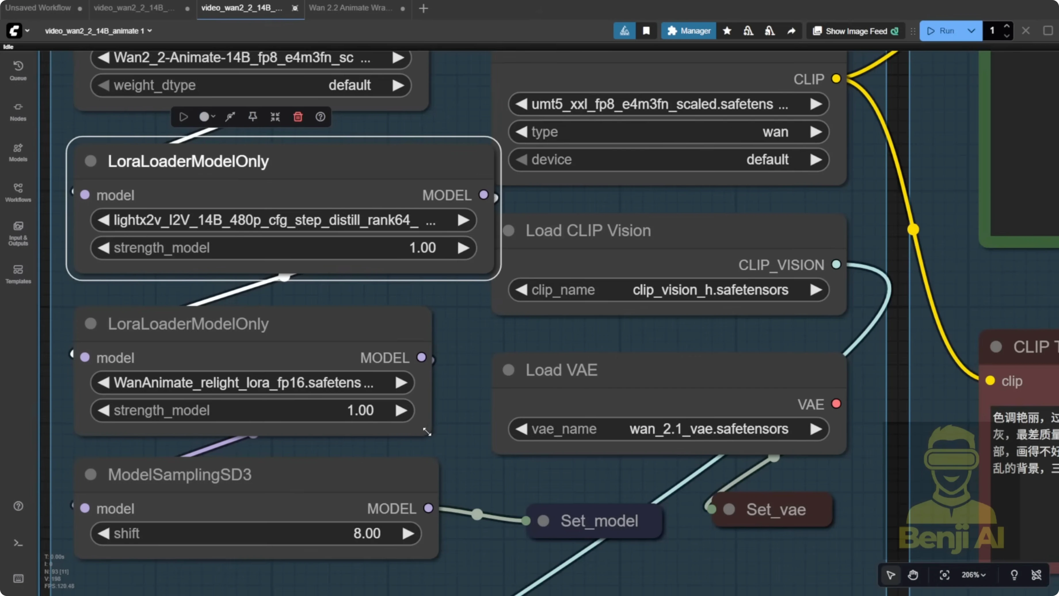Open node help with the question mark icon
The height and width of the screenshot is (596, 1059).
coord(320,117)
